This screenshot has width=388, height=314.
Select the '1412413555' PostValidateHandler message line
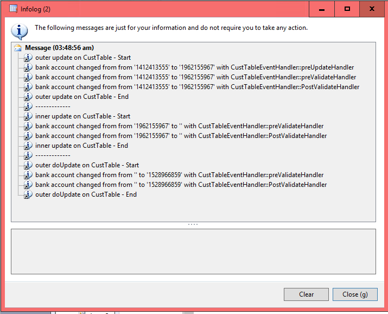coord(197,87)
